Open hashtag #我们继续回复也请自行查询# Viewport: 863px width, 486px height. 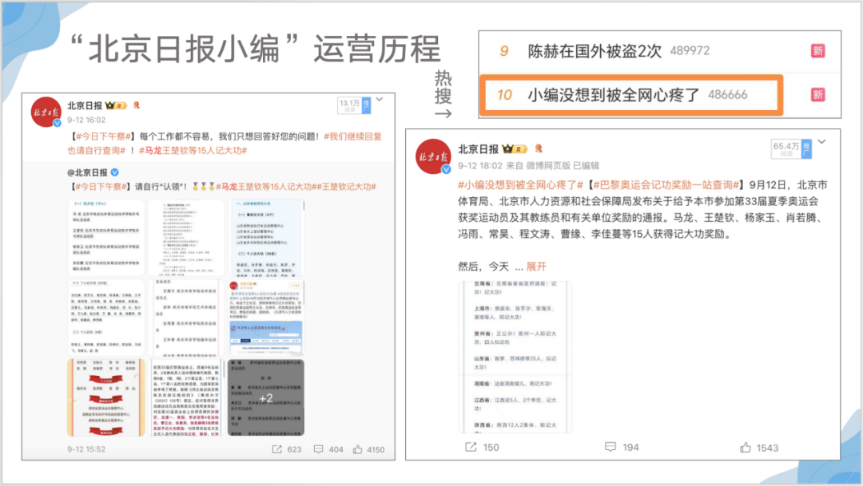pyautogui.click(x=225, y=143)
